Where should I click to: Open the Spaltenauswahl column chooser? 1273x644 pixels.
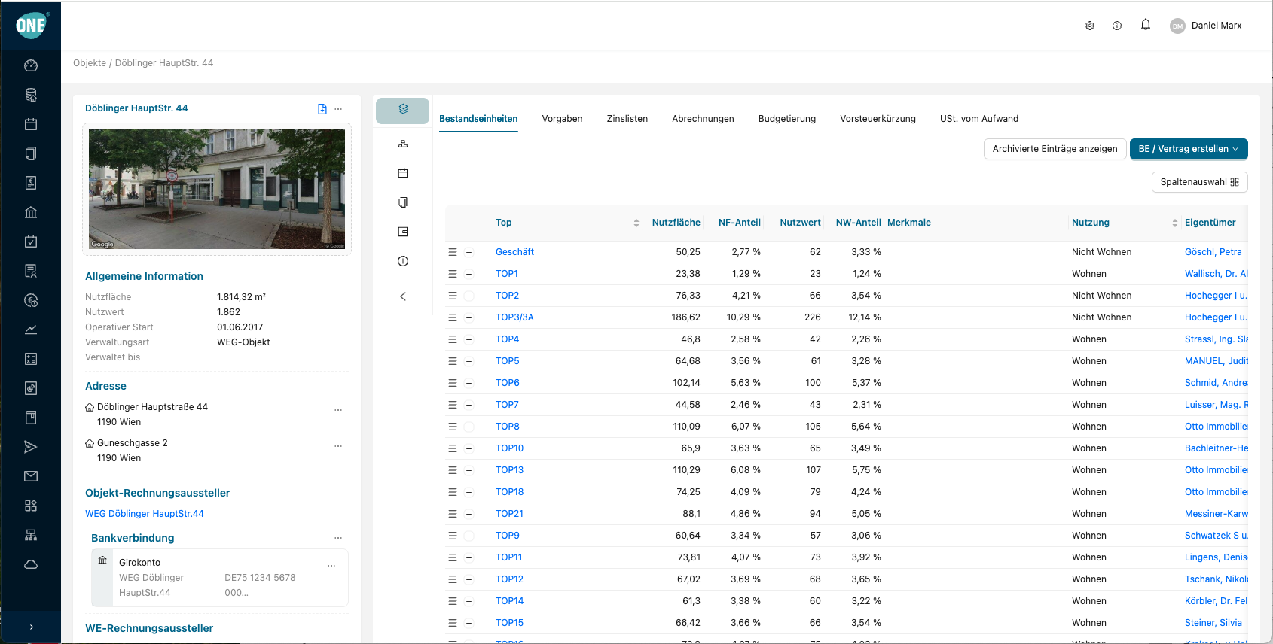pos(1200,182)
